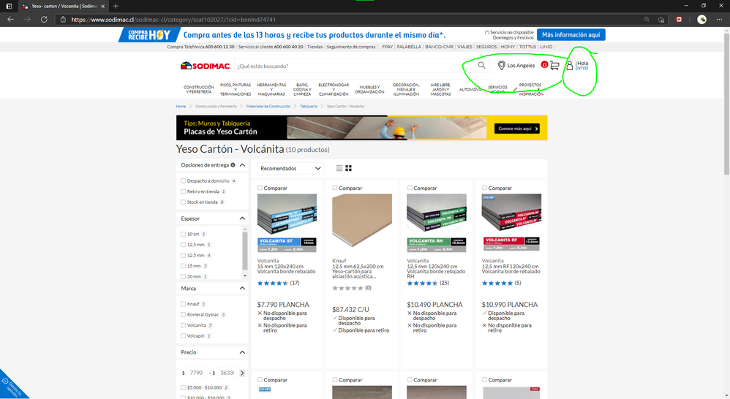Check Stock en tienda filter

(x=183, y=202)
